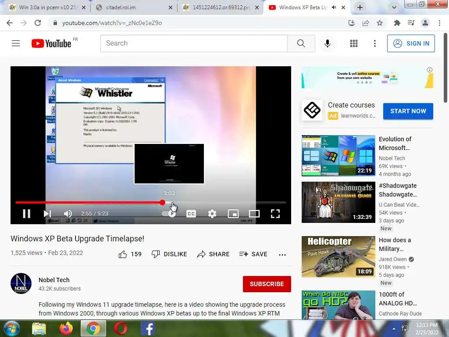Open the Chrome three-dot menu

click(439, 23)
